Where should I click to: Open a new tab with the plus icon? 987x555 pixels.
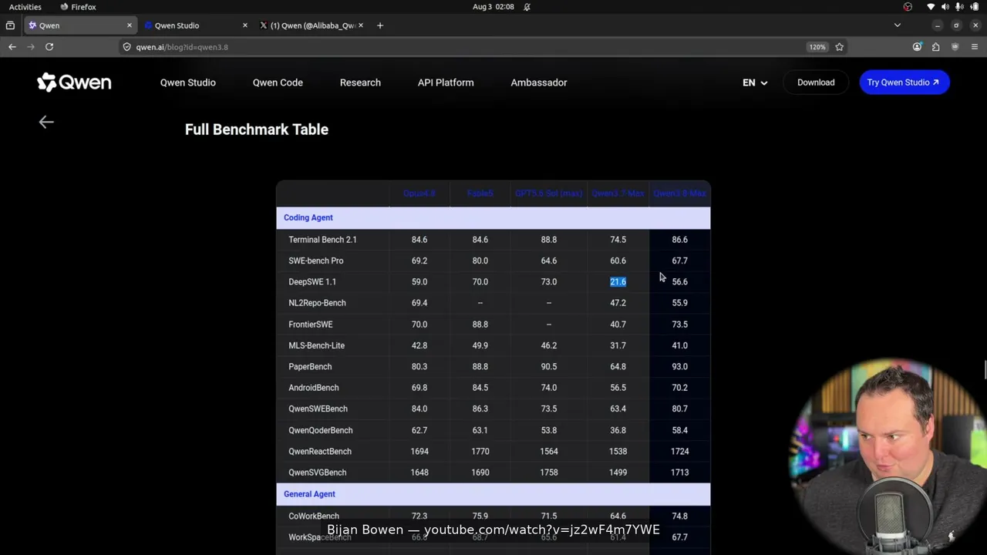(379, 25)
